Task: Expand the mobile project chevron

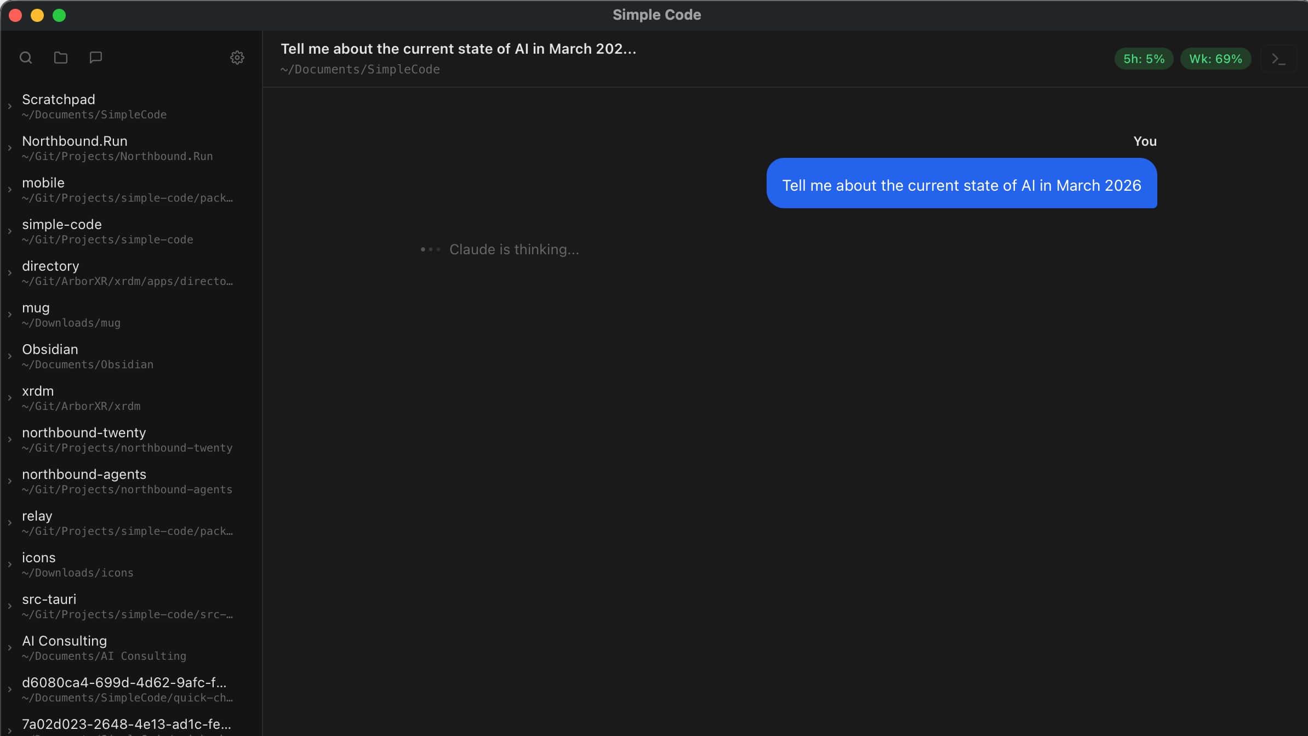Action: 10,190
